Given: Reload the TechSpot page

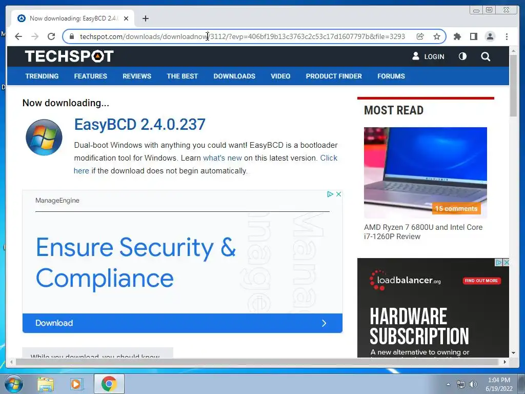Looking at the screenshot, I should (51, 36).
